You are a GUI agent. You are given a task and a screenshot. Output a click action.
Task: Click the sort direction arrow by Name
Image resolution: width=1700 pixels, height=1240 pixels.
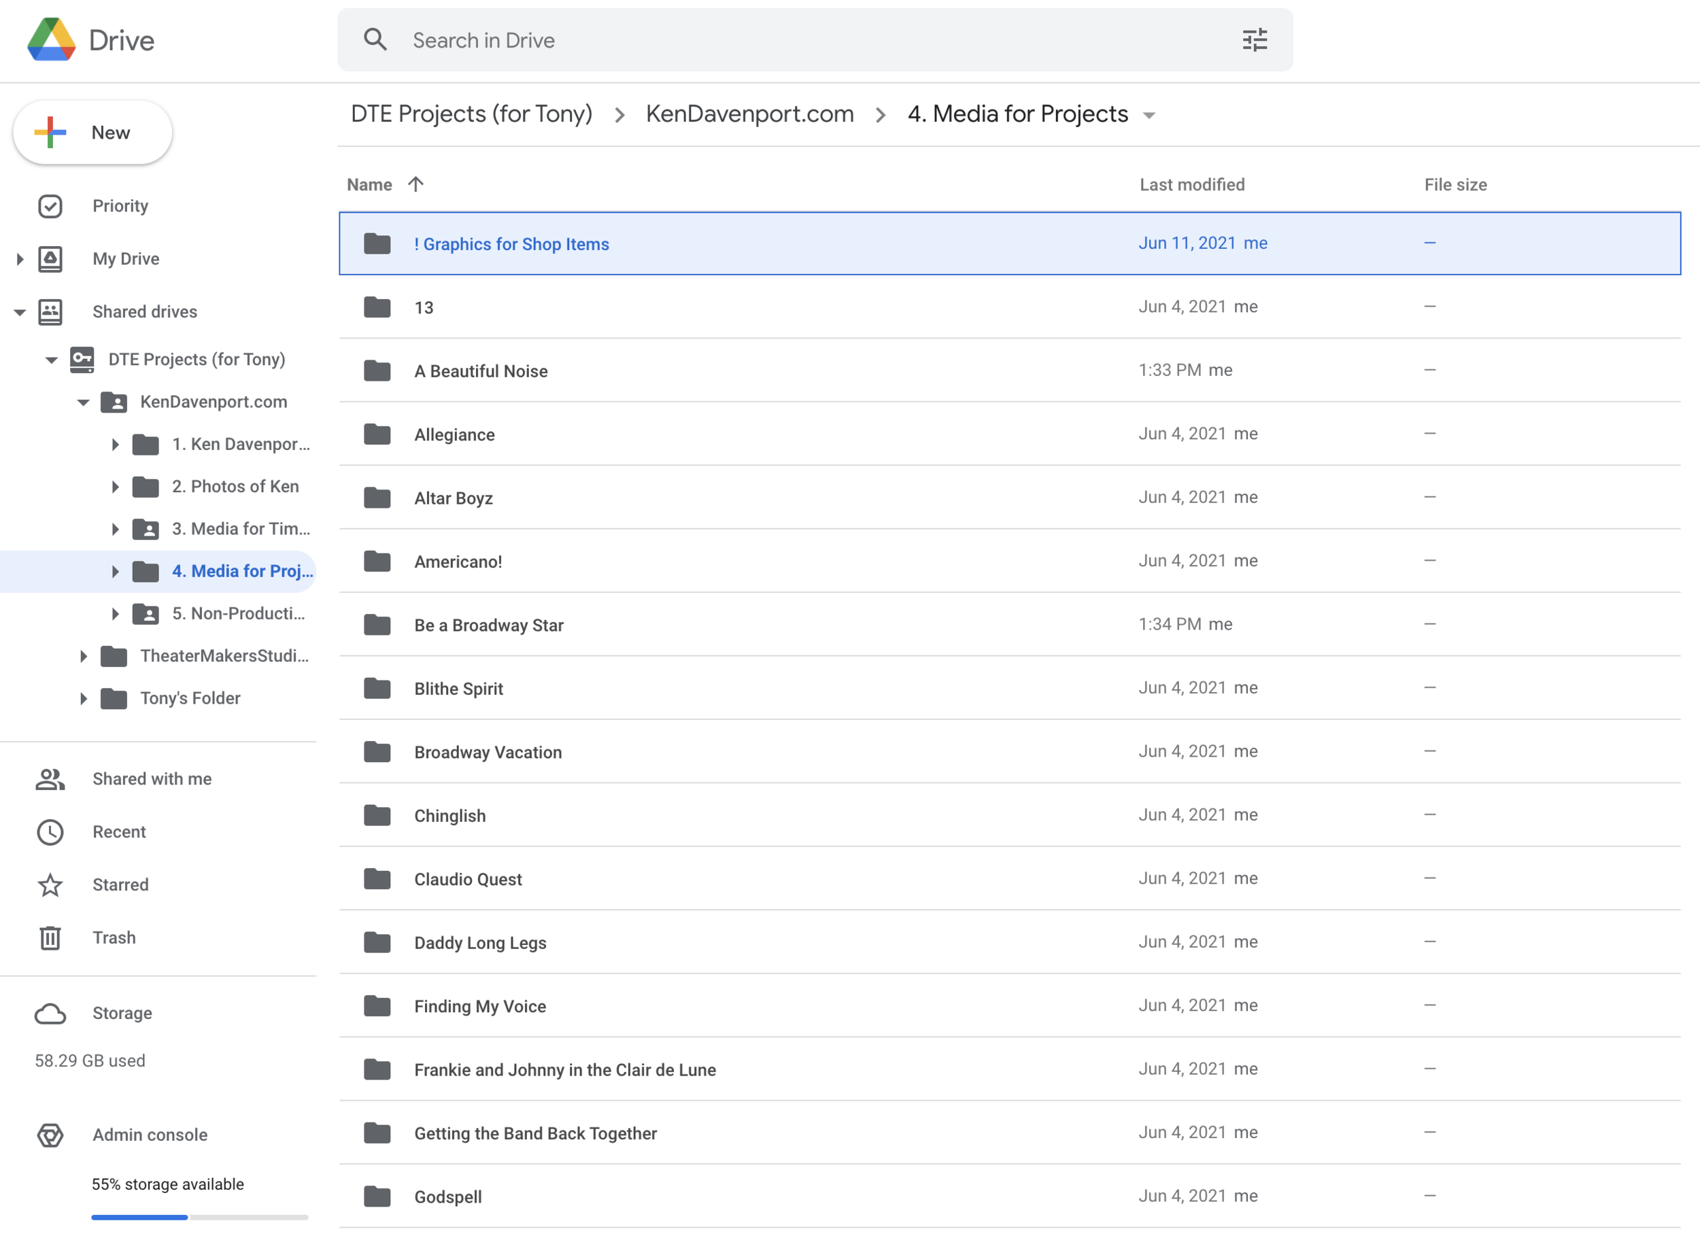416,185
